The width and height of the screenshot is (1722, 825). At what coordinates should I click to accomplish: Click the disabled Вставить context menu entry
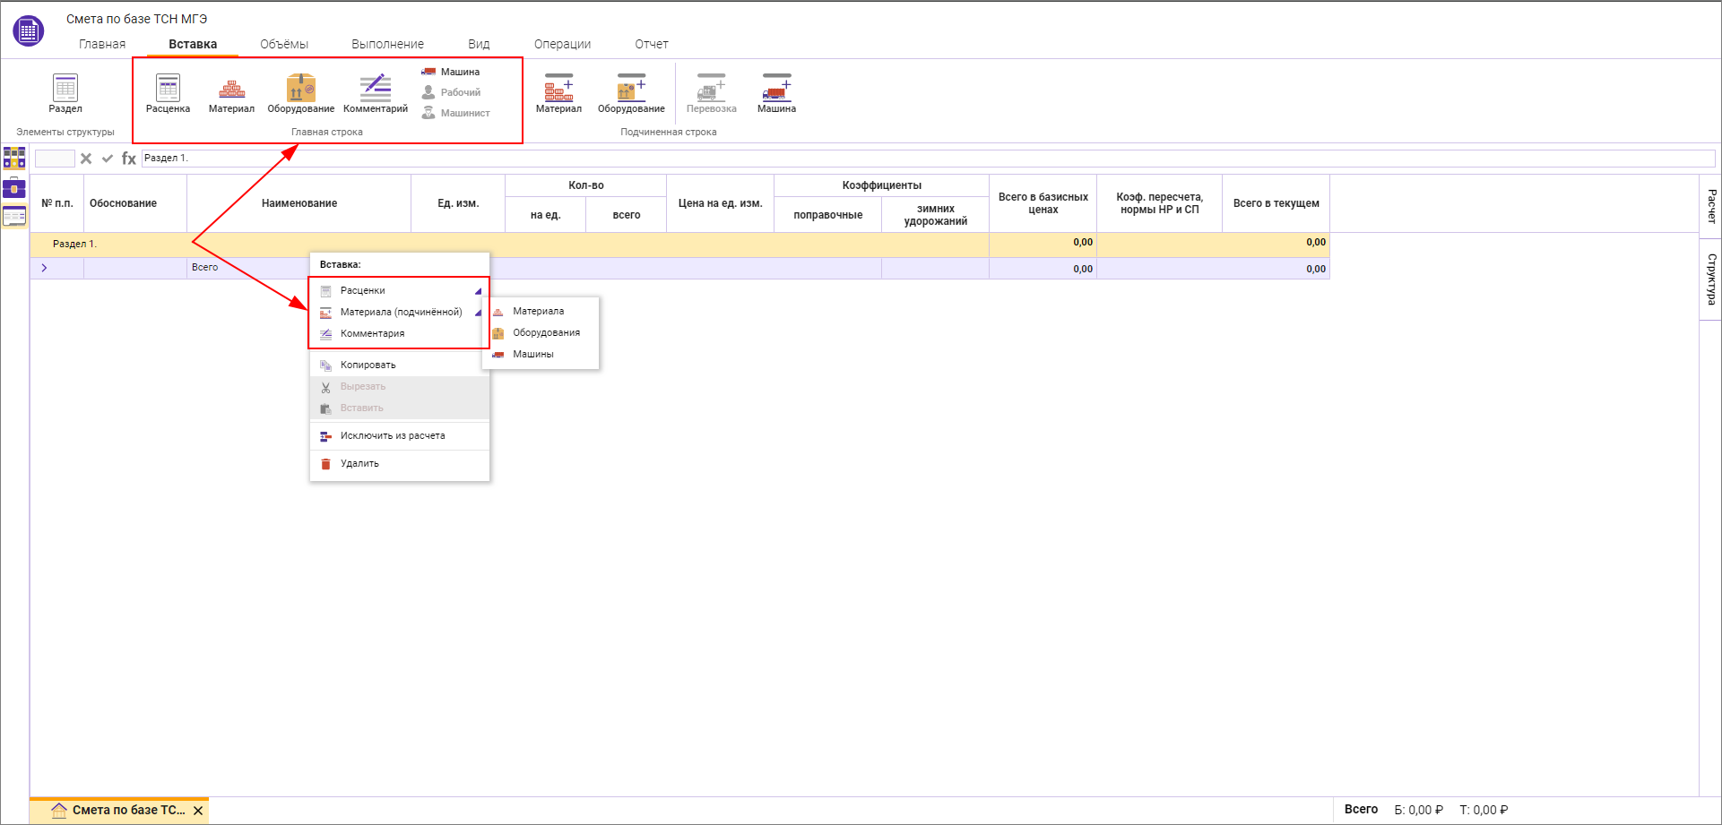[x=399, y=408]
